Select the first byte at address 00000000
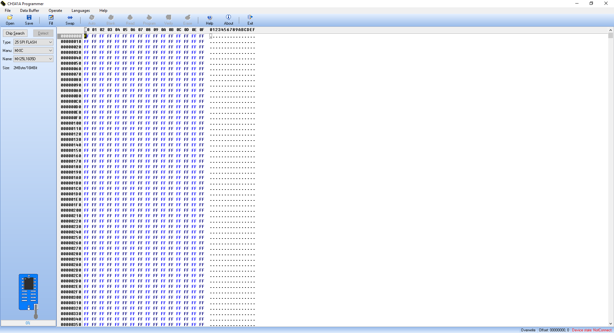The width and height of the screenshot is (614, 333). point(86,36)
